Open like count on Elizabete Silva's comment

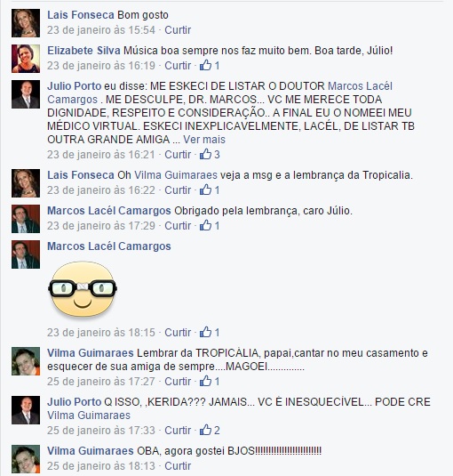210,65
